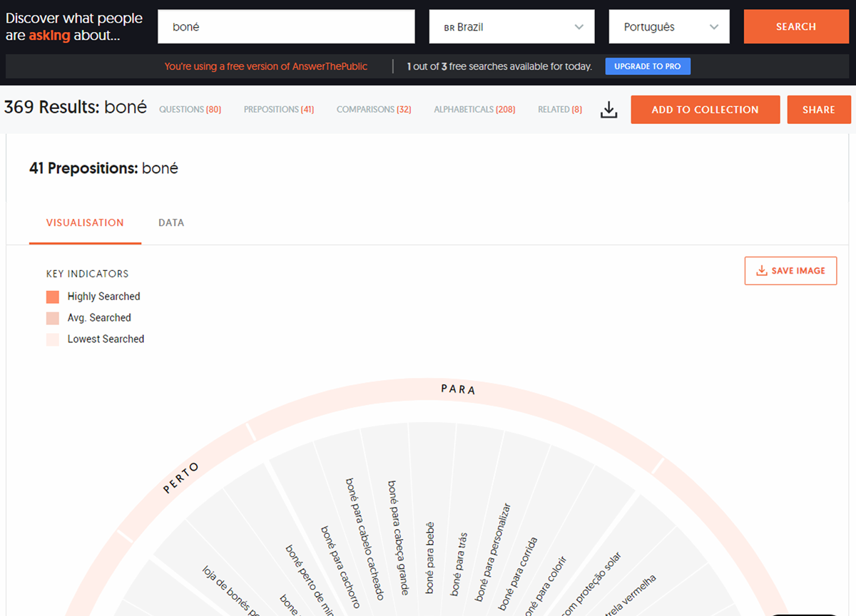The width and height of the screenshot is (856, 616).
Task: Click the Avg. Searched color swatch
Action: [53, 319]
